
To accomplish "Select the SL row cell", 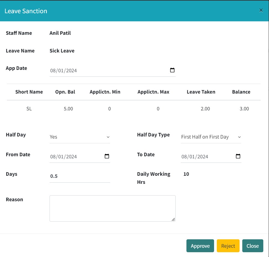I will 29,109.
